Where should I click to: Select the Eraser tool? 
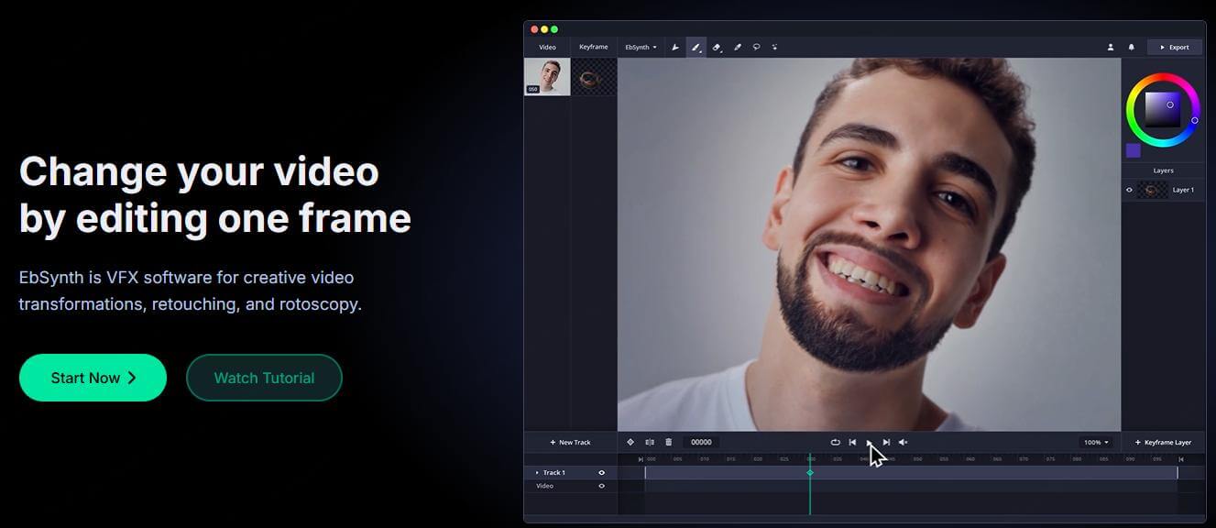(717, 47)
